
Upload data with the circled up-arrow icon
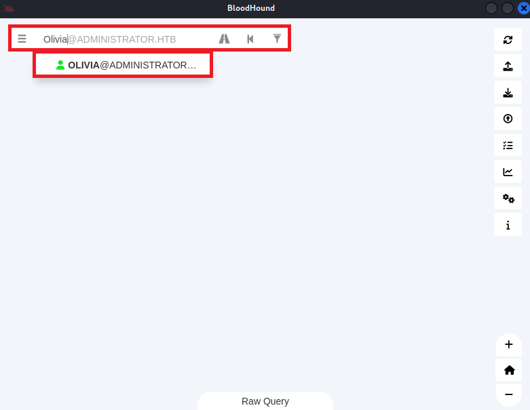(x=508, y=119)
